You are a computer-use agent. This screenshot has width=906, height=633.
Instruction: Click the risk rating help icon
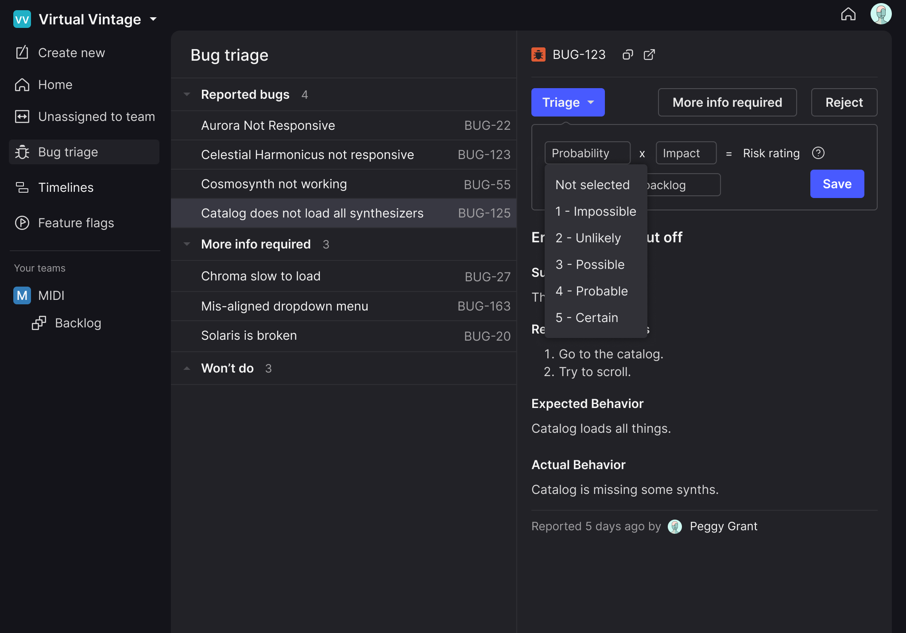pyautogui.click(x=818, y=153)
